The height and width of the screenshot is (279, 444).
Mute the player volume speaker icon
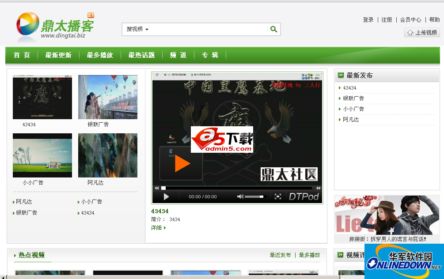pyautogui.click(x=240, y=196)
